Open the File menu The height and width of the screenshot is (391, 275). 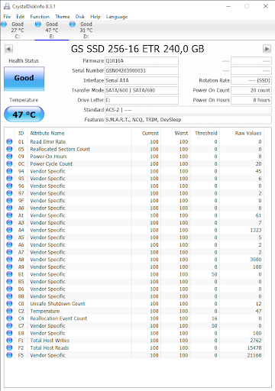pyautogui.click(x=7, y=17)
